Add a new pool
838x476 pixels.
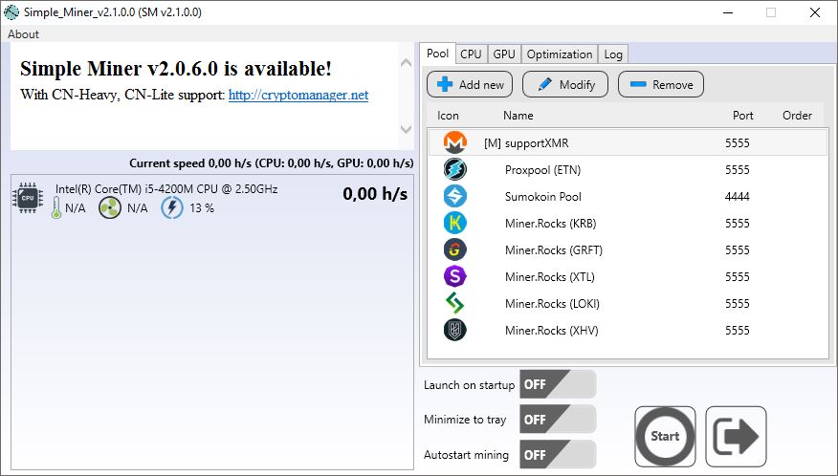pos(470,84)
